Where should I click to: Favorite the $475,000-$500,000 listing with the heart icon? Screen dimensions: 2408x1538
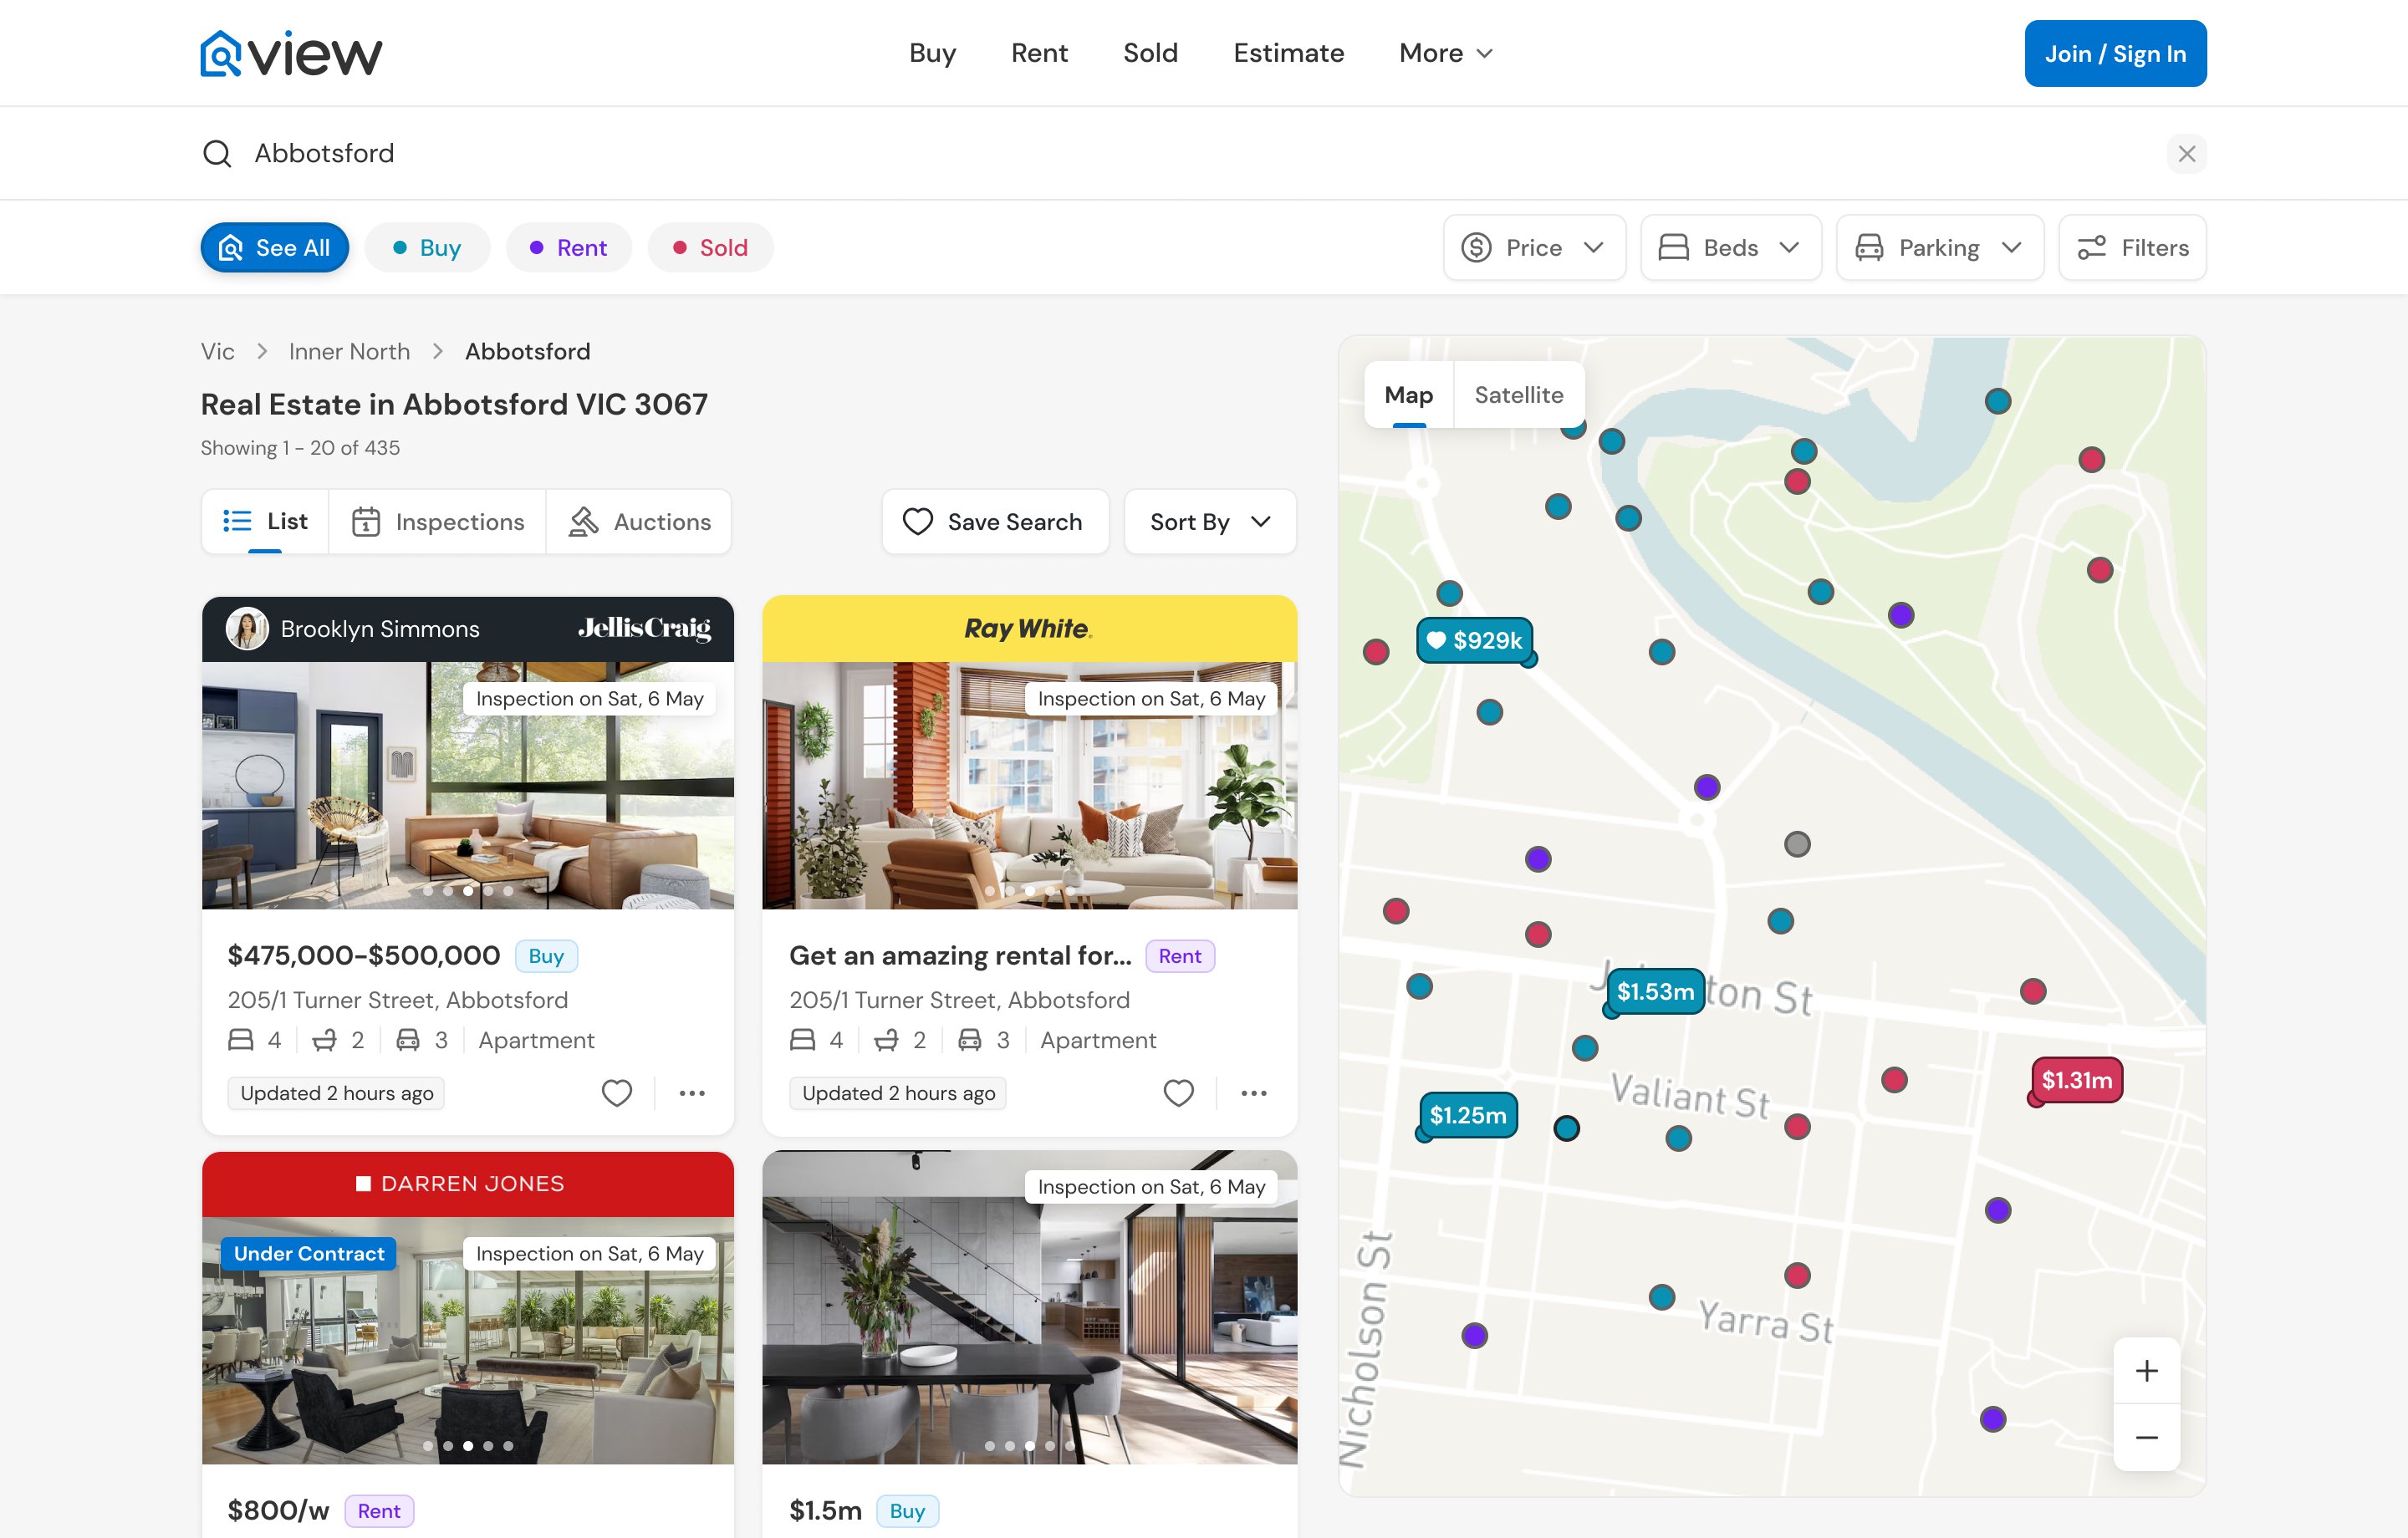pyautogui.click(x=617, y=1093)
